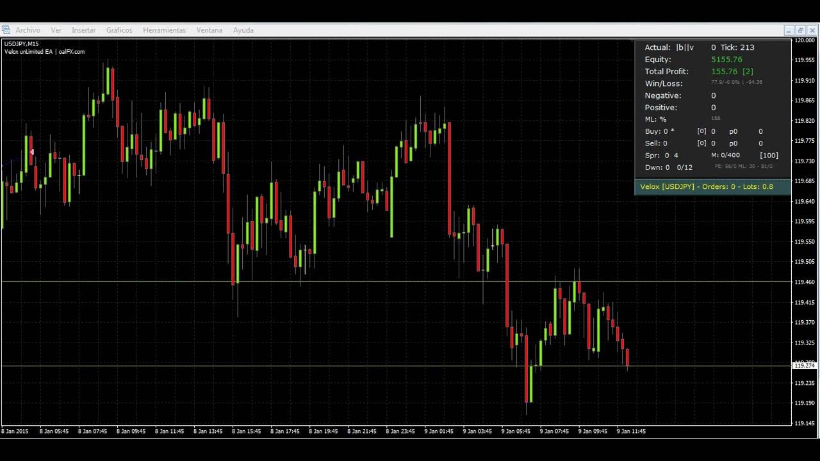The image size is (820, 461).
Task: Click the 119.190 price scale label
Action: click(x=805, y=403)
